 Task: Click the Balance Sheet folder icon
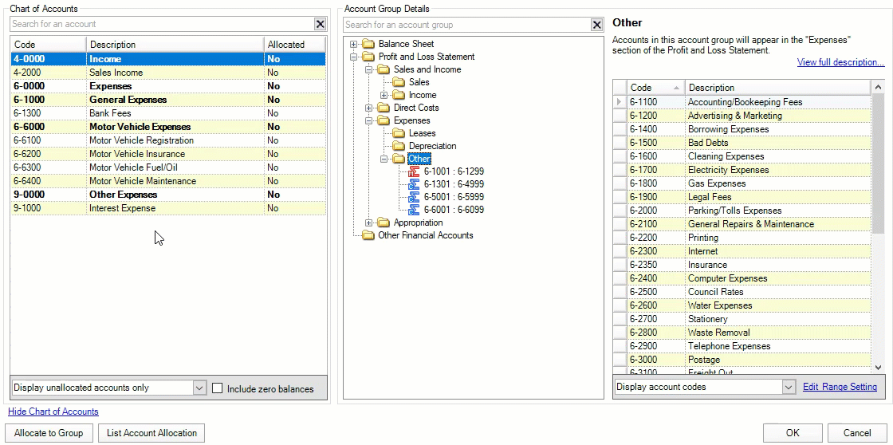368,44
